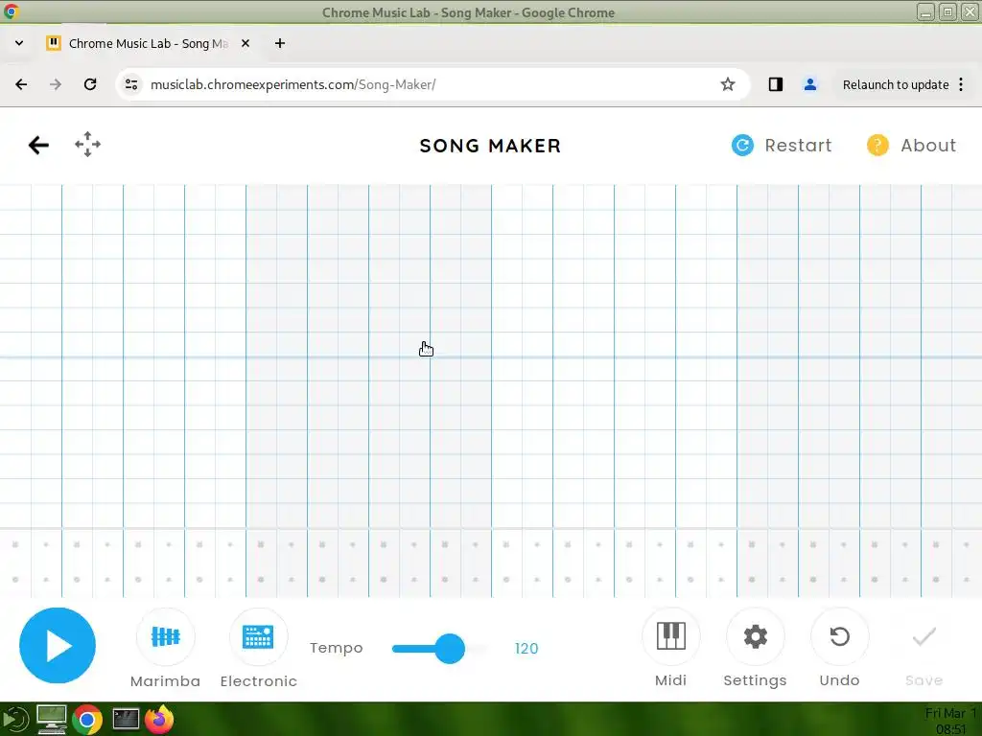Click the Settings label text
The height and width of the screenshot is (736, 982).
[756, 680]
